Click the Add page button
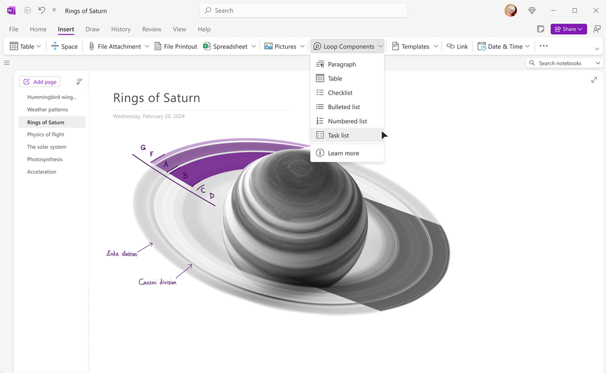The height and width of the screenshot is (373, 606). (x=40, y=81)
